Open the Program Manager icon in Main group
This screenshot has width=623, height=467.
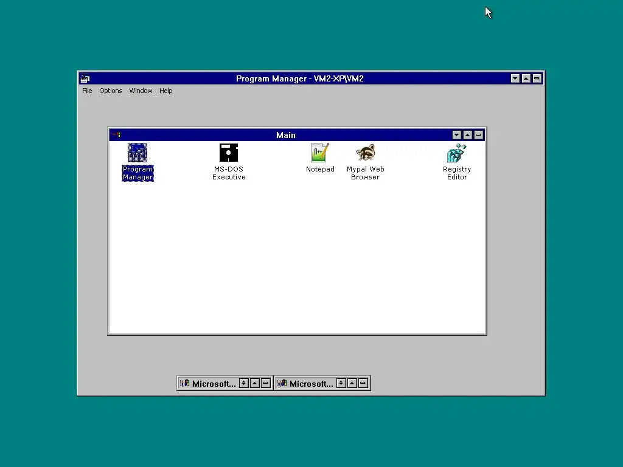click(137, 153)
